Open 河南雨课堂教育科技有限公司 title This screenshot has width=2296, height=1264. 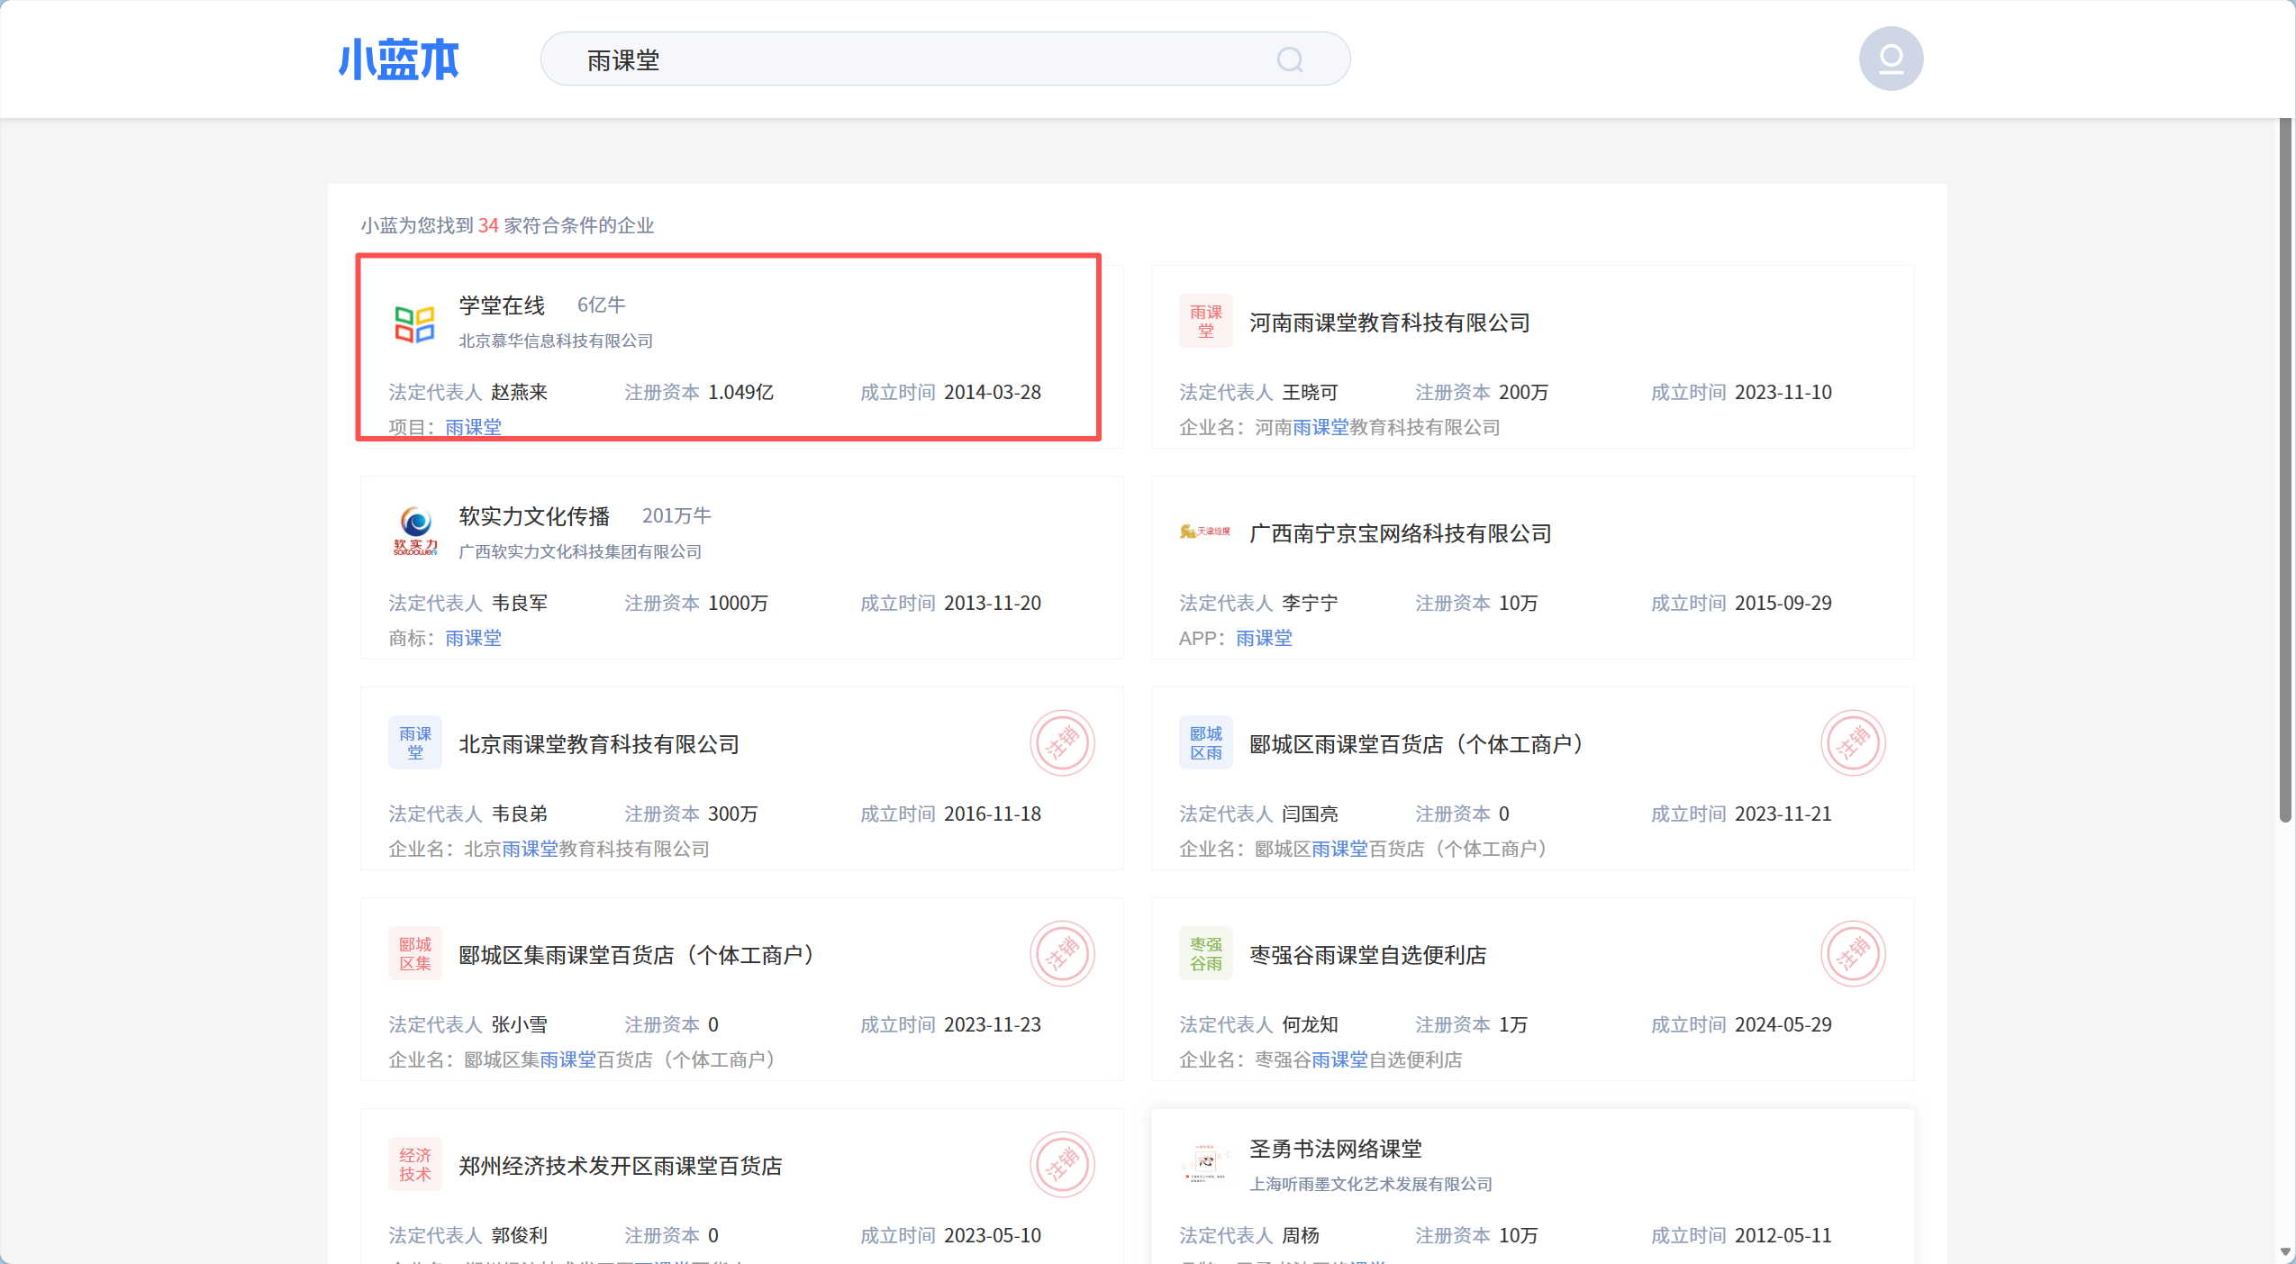[1390, 323]
